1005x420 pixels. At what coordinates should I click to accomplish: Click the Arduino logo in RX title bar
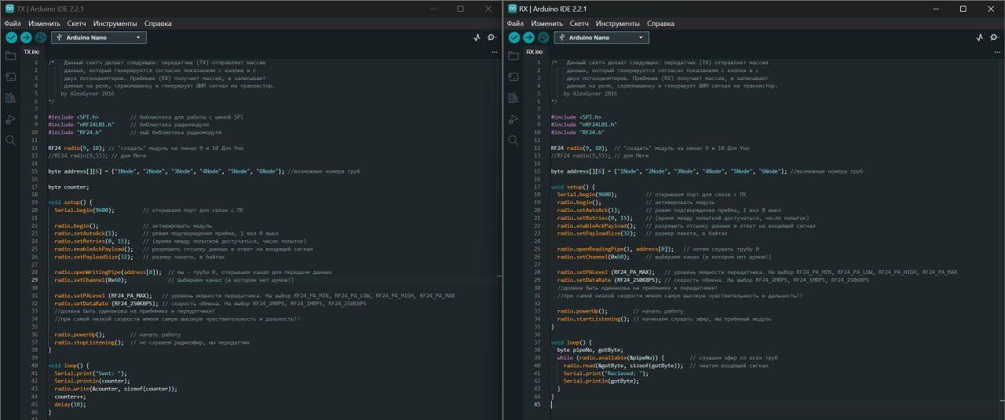511,9
